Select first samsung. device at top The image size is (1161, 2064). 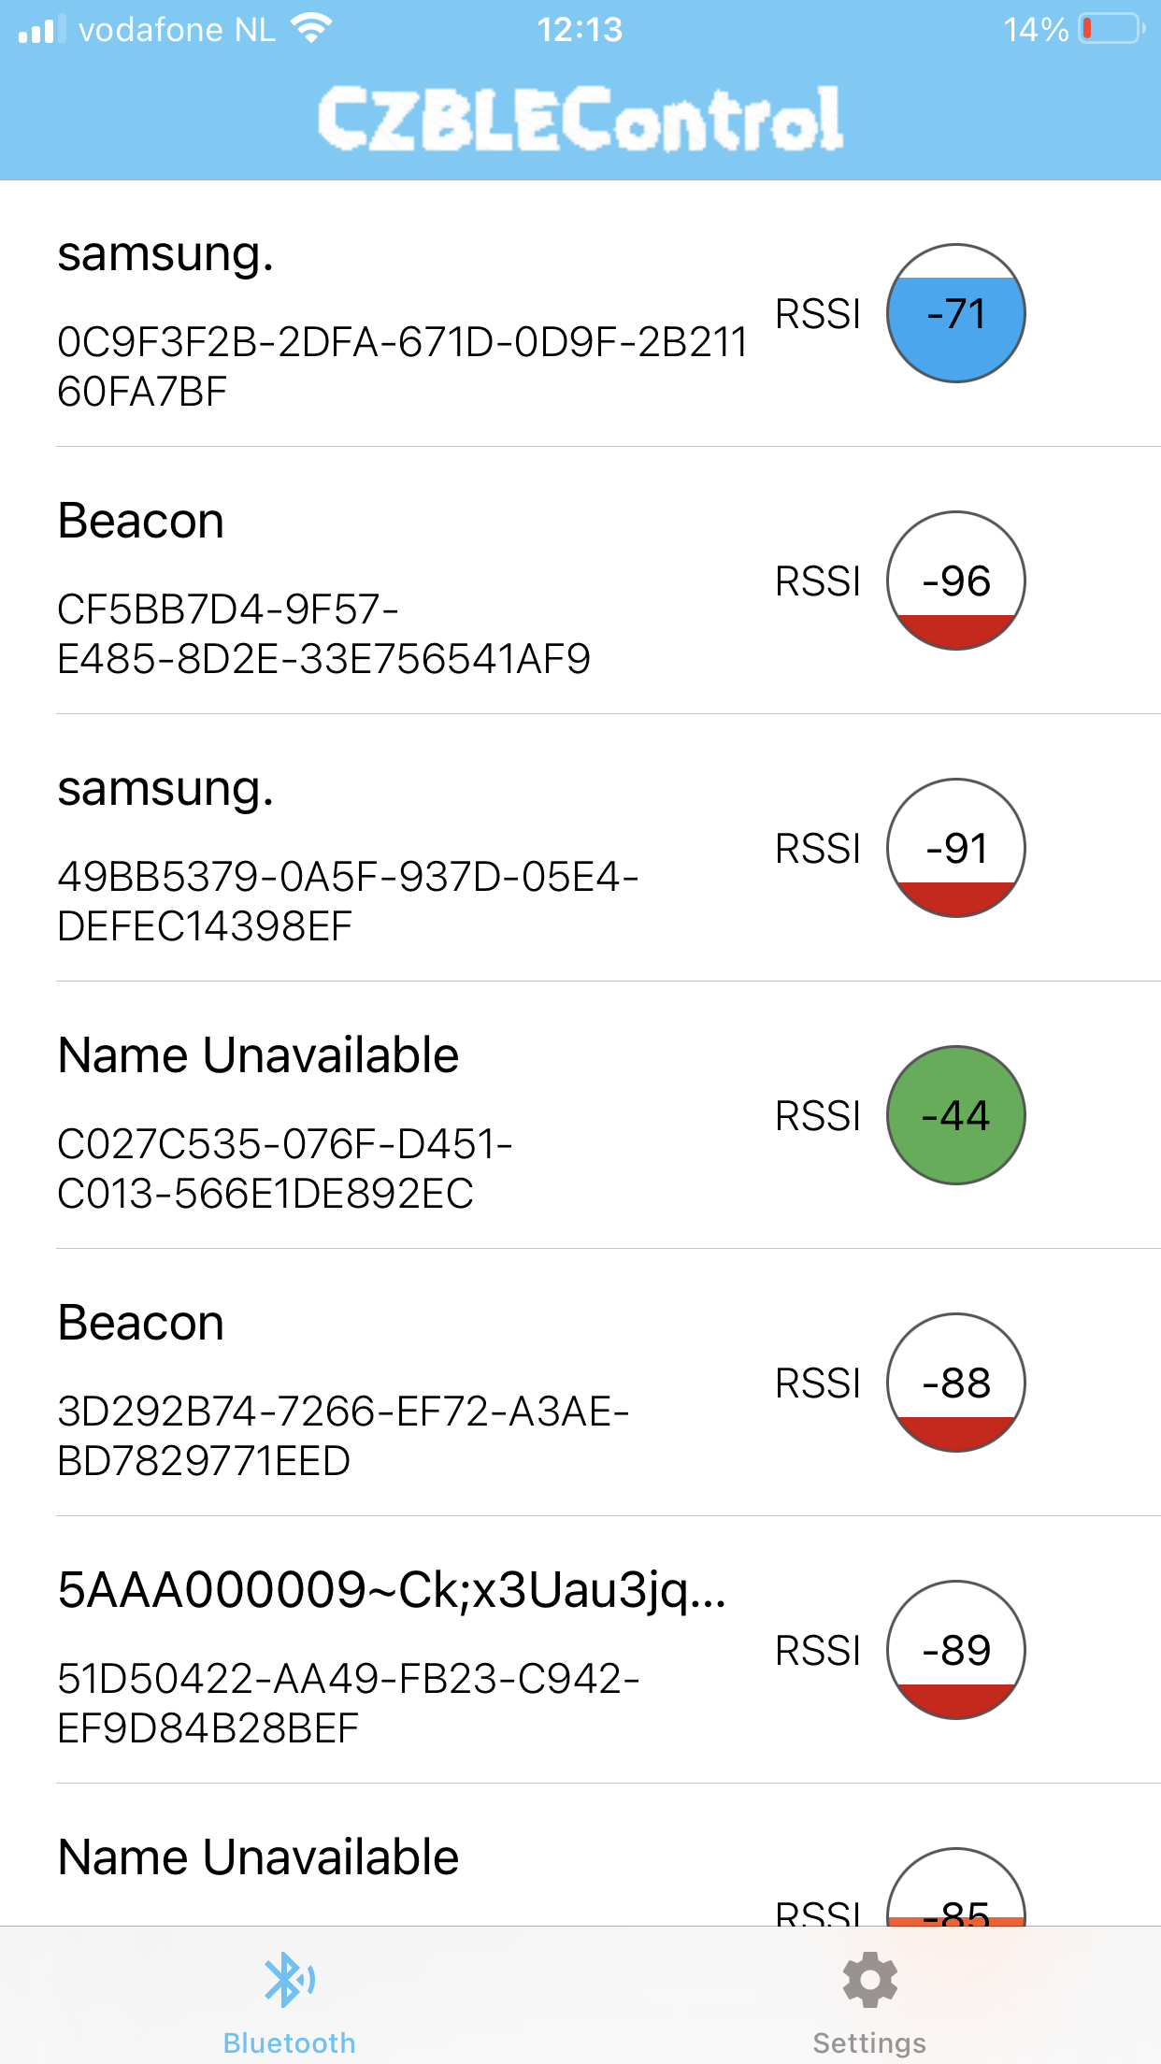point(580,313)
